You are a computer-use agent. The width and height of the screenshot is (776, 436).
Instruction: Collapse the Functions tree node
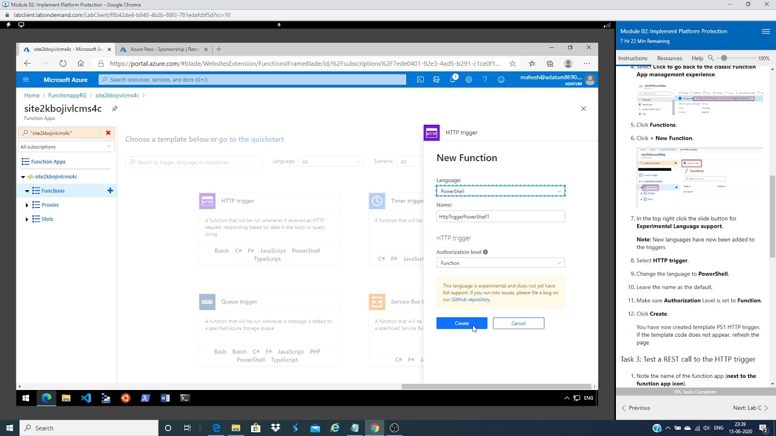(27, 191)
